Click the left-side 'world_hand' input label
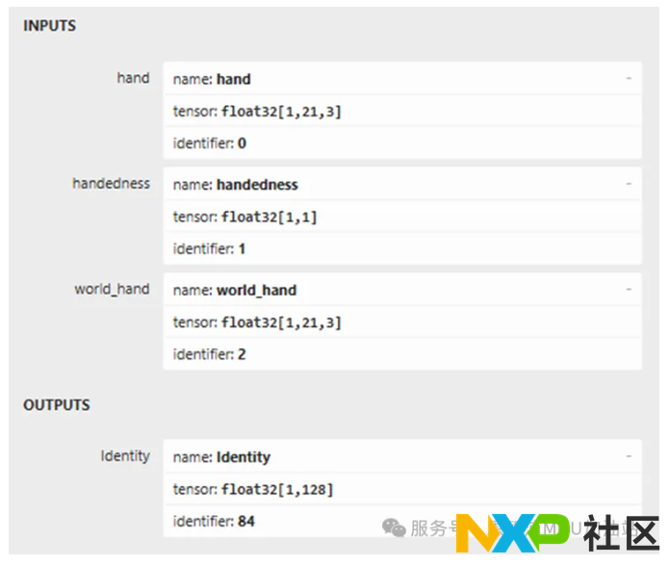669x565 pixels. [x=112, y=289]
